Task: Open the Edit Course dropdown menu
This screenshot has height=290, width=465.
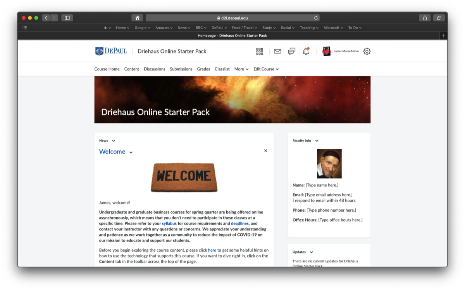Action: pos(266,69)
